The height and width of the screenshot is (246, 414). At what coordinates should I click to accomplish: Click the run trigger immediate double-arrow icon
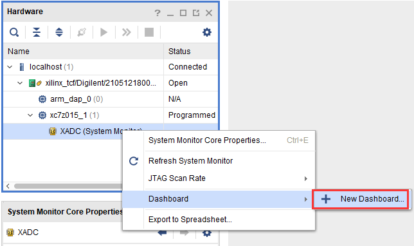126,32
